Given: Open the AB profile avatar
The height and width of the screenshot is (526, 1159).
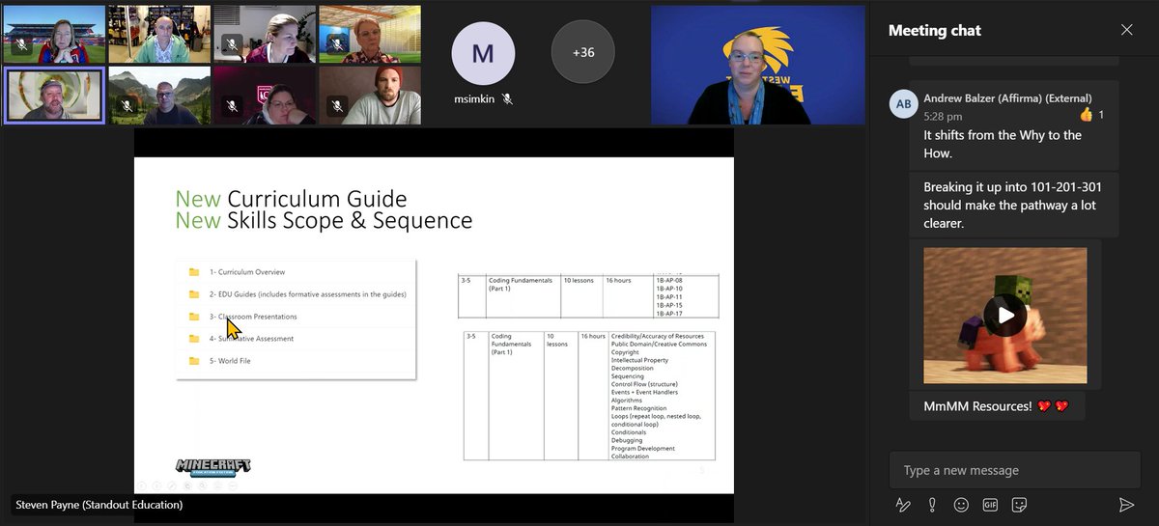Looking at the screenshot, I should point(903,103).
